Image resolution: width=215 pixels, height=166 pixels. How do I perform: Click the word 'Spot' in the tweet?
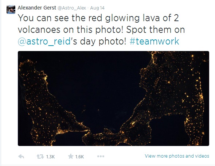136,30
